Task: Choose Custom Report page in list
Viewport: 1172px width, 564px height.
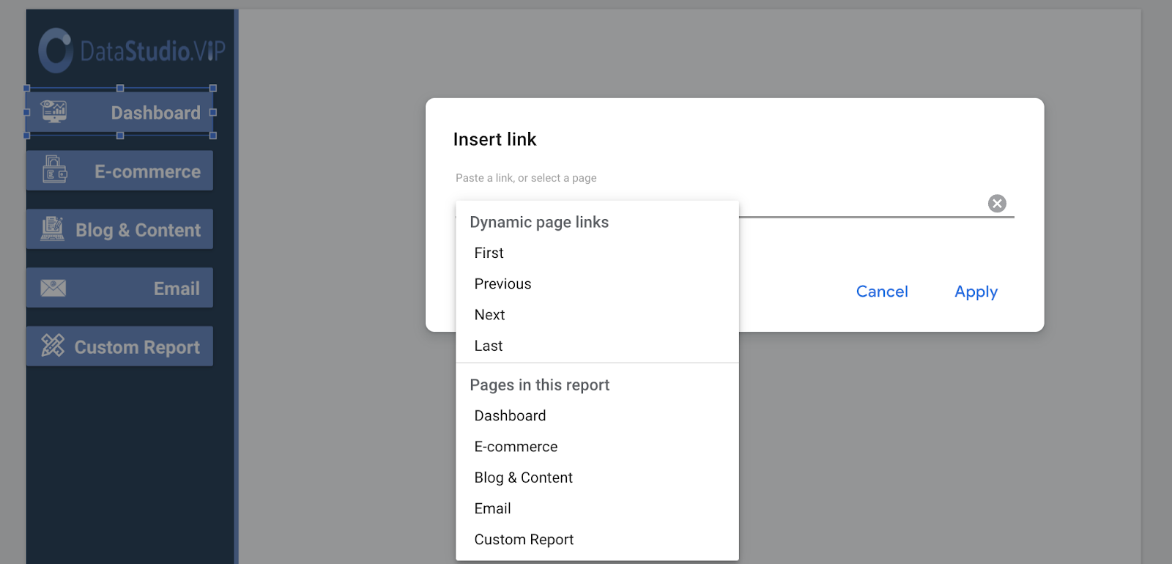Action: (597, 540)
